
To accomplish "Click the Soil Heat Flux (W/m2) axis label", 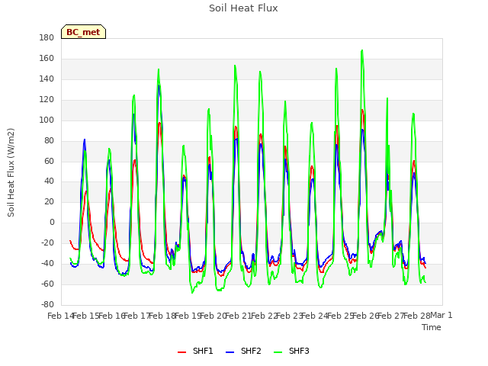I will (11, 172).
